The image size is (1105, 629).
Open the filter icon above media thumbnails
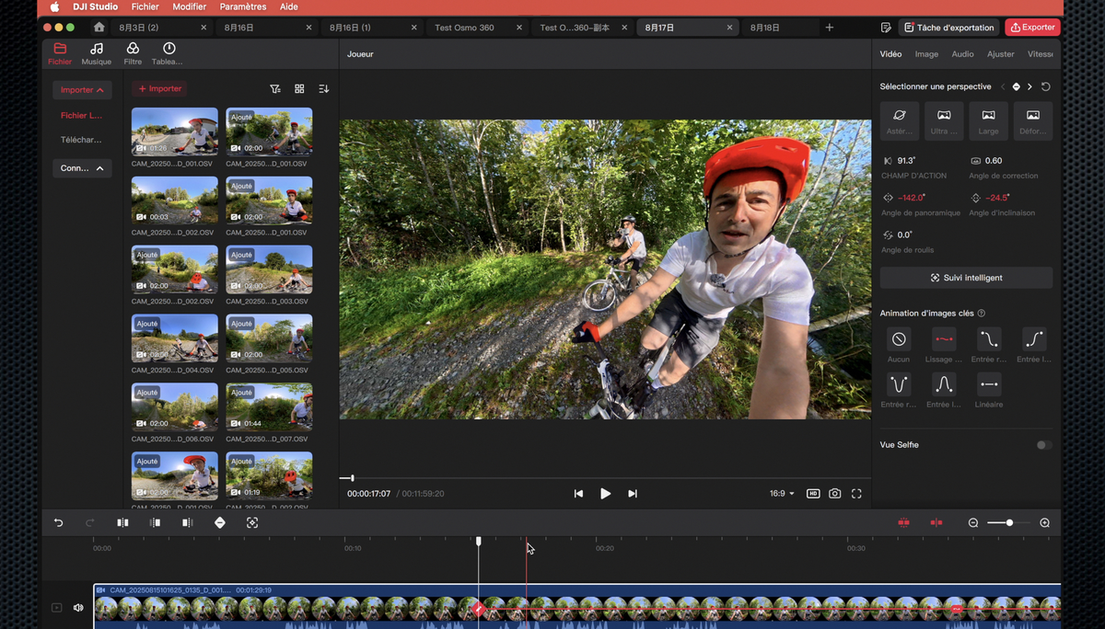point(274,88)
